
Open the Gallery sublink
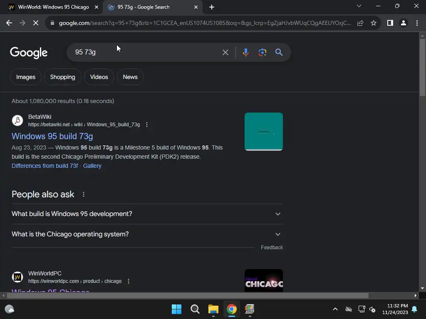click(92, 166)
